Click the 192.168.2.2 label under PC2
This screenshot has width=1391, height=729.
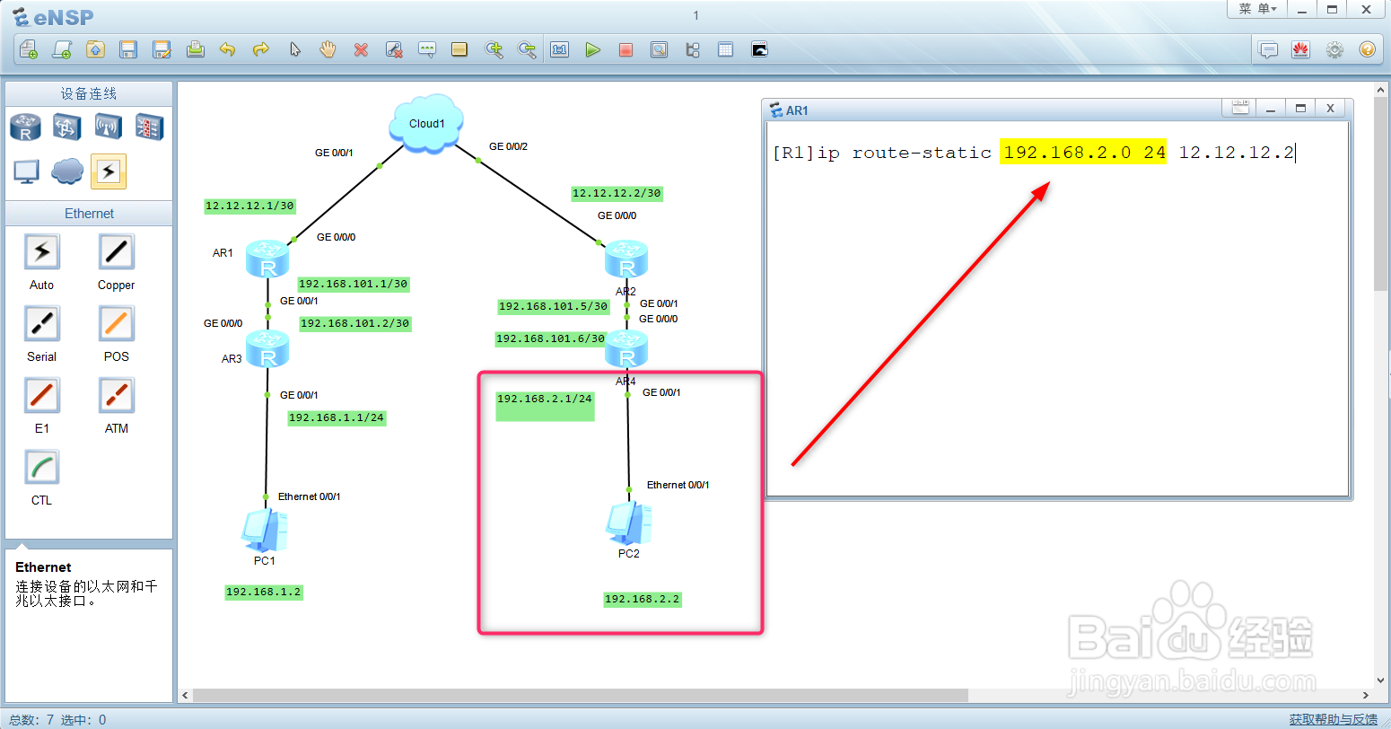point(643,599)
